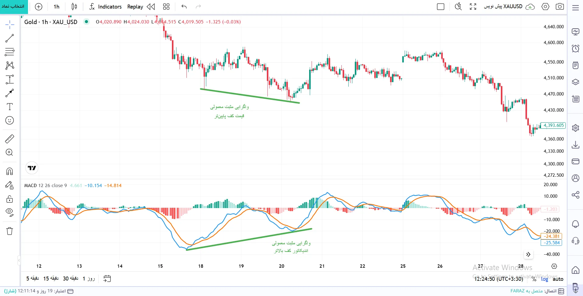
Task: Open the XAUUSD draft layout name
Action: pyautogui.click(x=503, y=6)
